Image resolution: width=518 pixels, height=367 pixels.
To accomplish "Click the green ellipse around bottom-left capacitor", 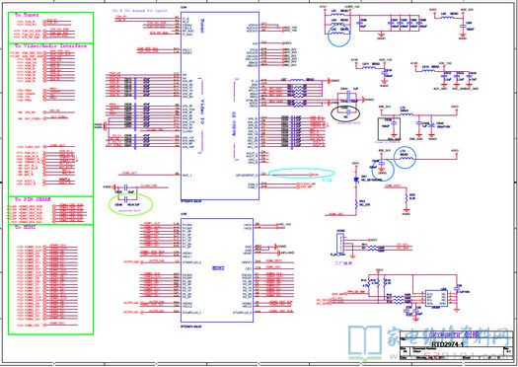I will pyautogui.click(x=130, y=205).
